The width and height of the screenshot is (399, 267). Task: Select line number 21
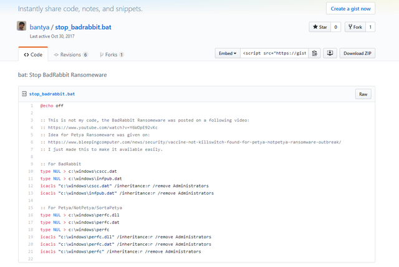[31, 251]
